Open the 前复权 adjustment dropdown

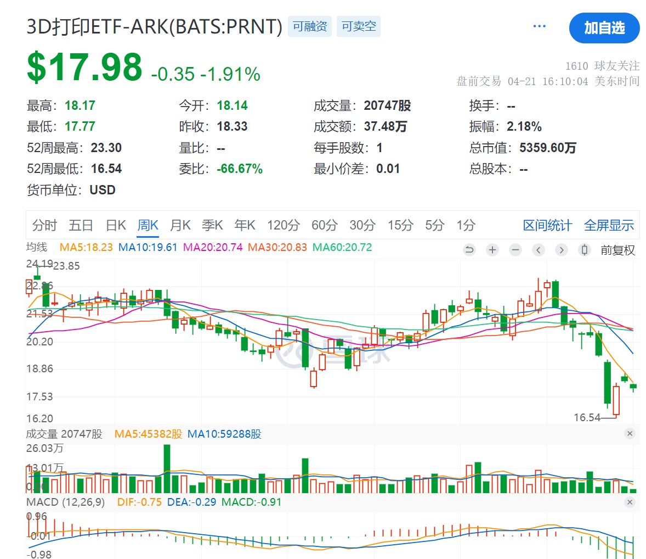point(617,250)
